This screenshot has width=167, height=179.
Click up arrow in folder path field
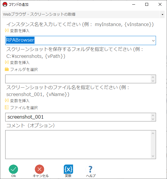click(x=153, y=77)
